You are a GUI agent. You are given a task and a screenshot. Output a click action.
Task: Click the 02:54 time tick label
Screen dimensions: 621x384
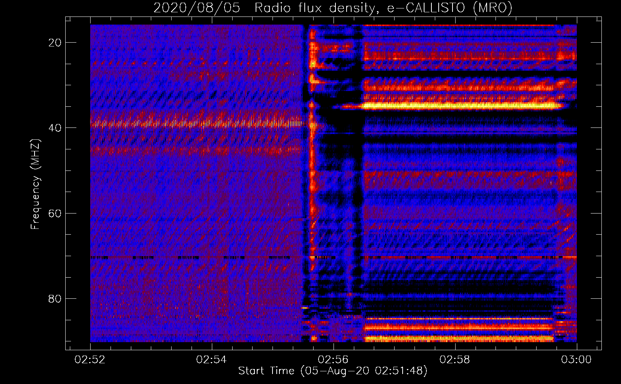[x=211, y=360]
